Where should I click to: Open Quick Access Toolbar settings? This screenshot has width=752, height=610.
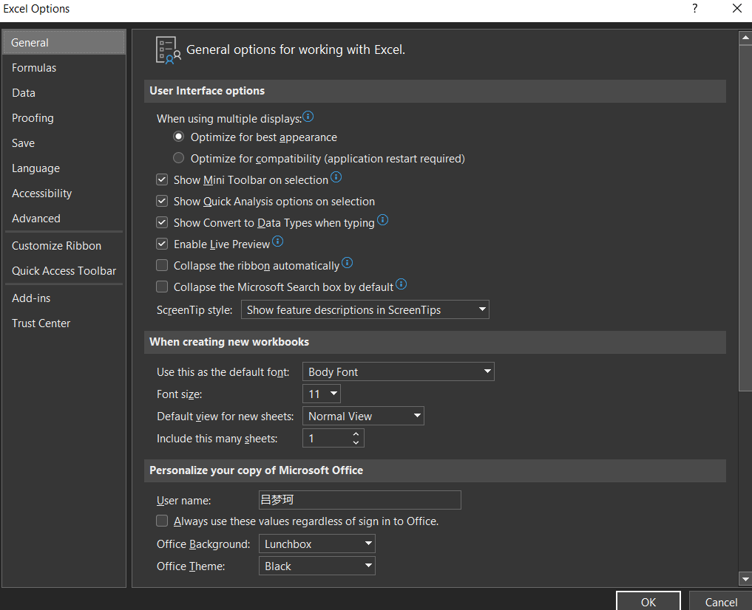[64, 271]
